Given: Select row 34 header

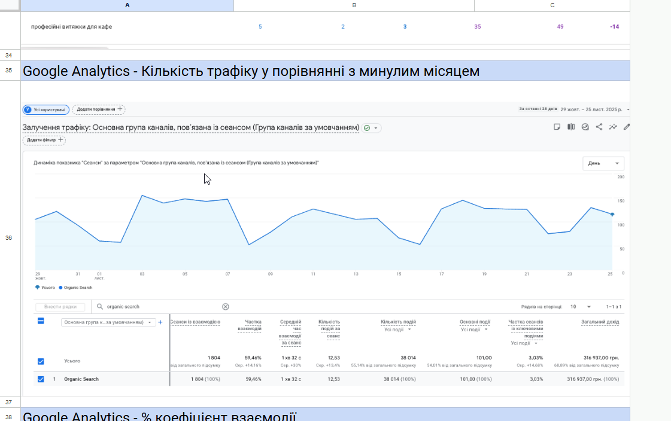Looking at the screenshot, I should tap(10, 55).
